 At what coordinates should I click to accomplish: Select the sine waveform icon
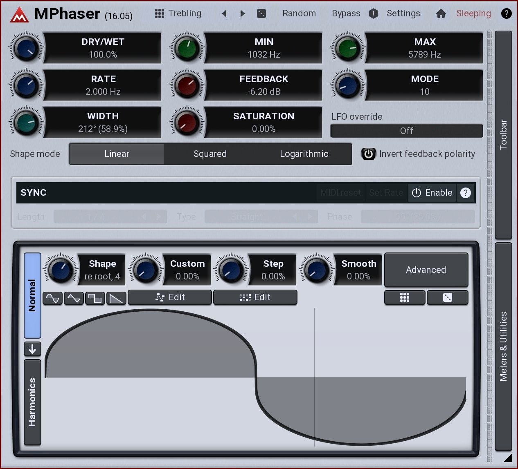53,298
